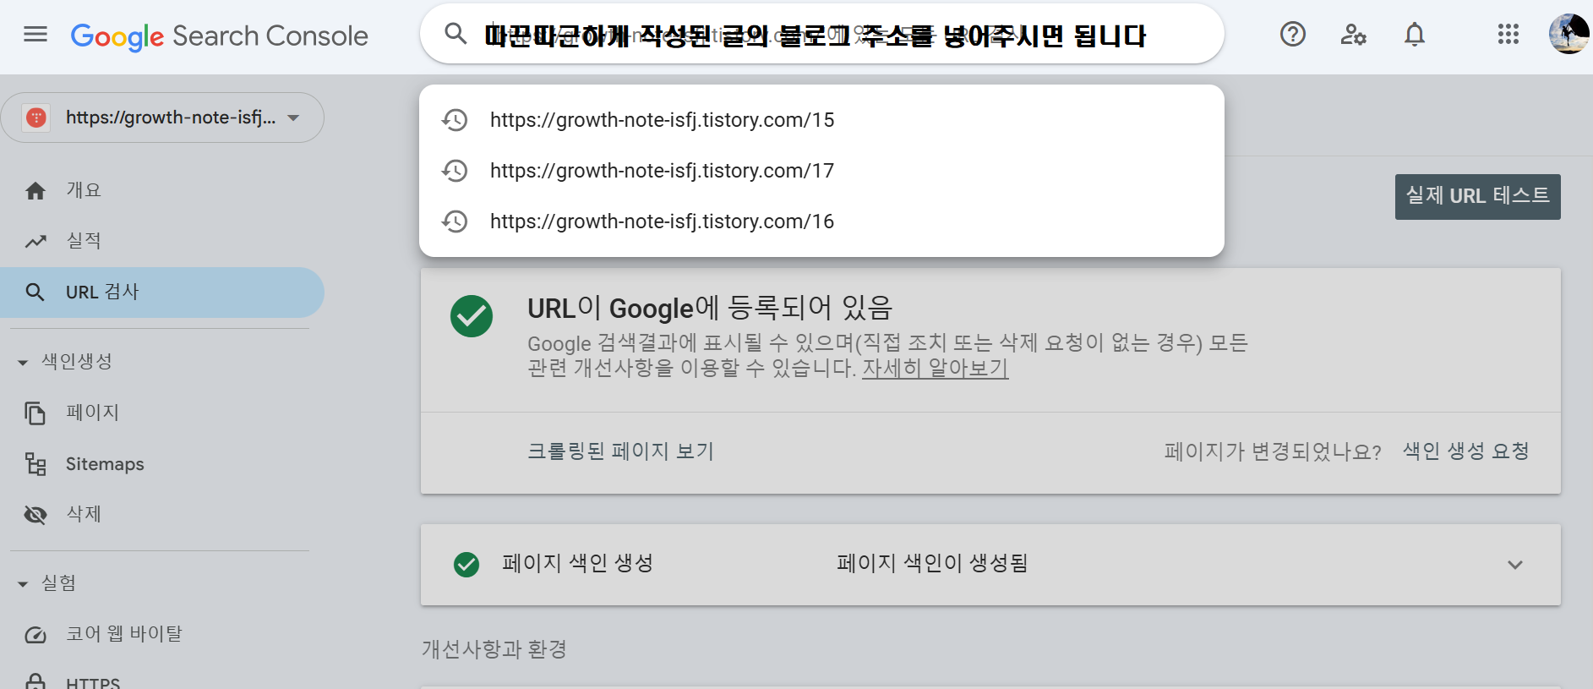Image resolution: width=1593 pixels, height=689 pixels.
Task: Click 색인 생성 요청
Action: [1466, 451]
